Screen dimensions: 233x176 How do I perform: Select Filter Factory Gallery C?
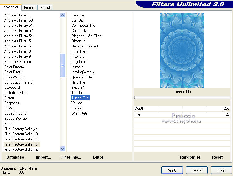point(21,139)
